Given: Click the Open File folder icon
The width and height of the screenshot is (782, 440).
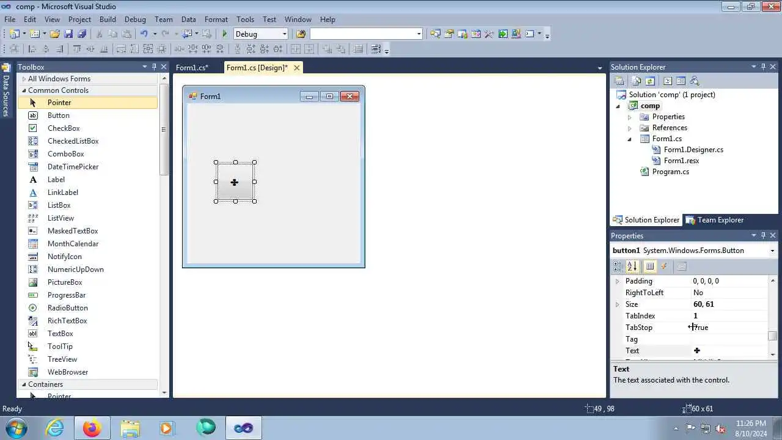Looking at the screenshot, I should point(55,34).
